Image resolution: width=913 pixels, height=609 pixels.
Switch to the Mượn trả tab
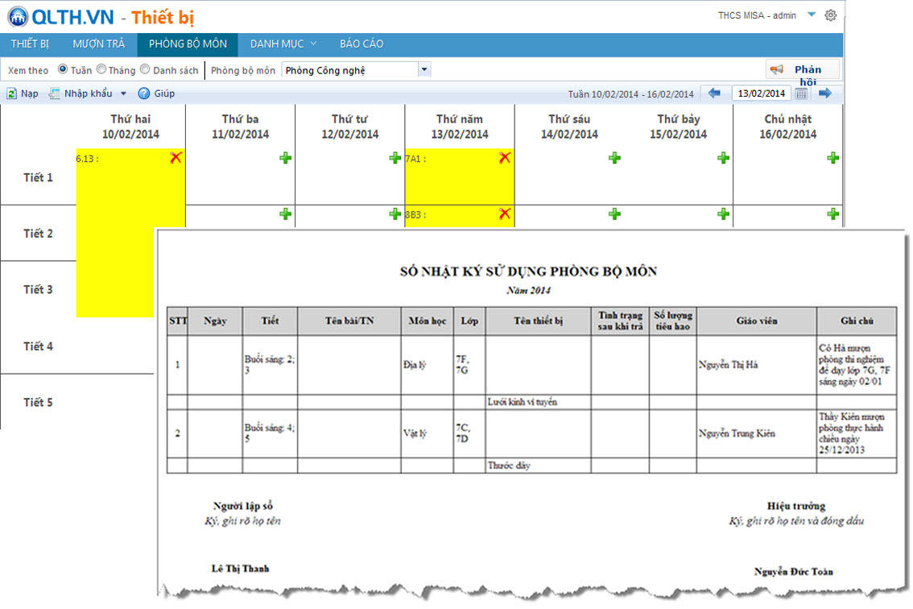98,43
